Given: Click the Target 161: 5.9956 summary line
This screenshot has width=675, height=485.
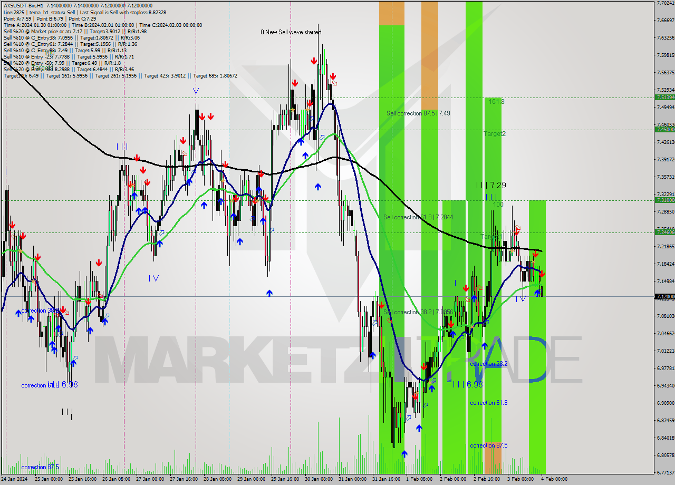Looking at the screenshot, I should click(120, 75).
